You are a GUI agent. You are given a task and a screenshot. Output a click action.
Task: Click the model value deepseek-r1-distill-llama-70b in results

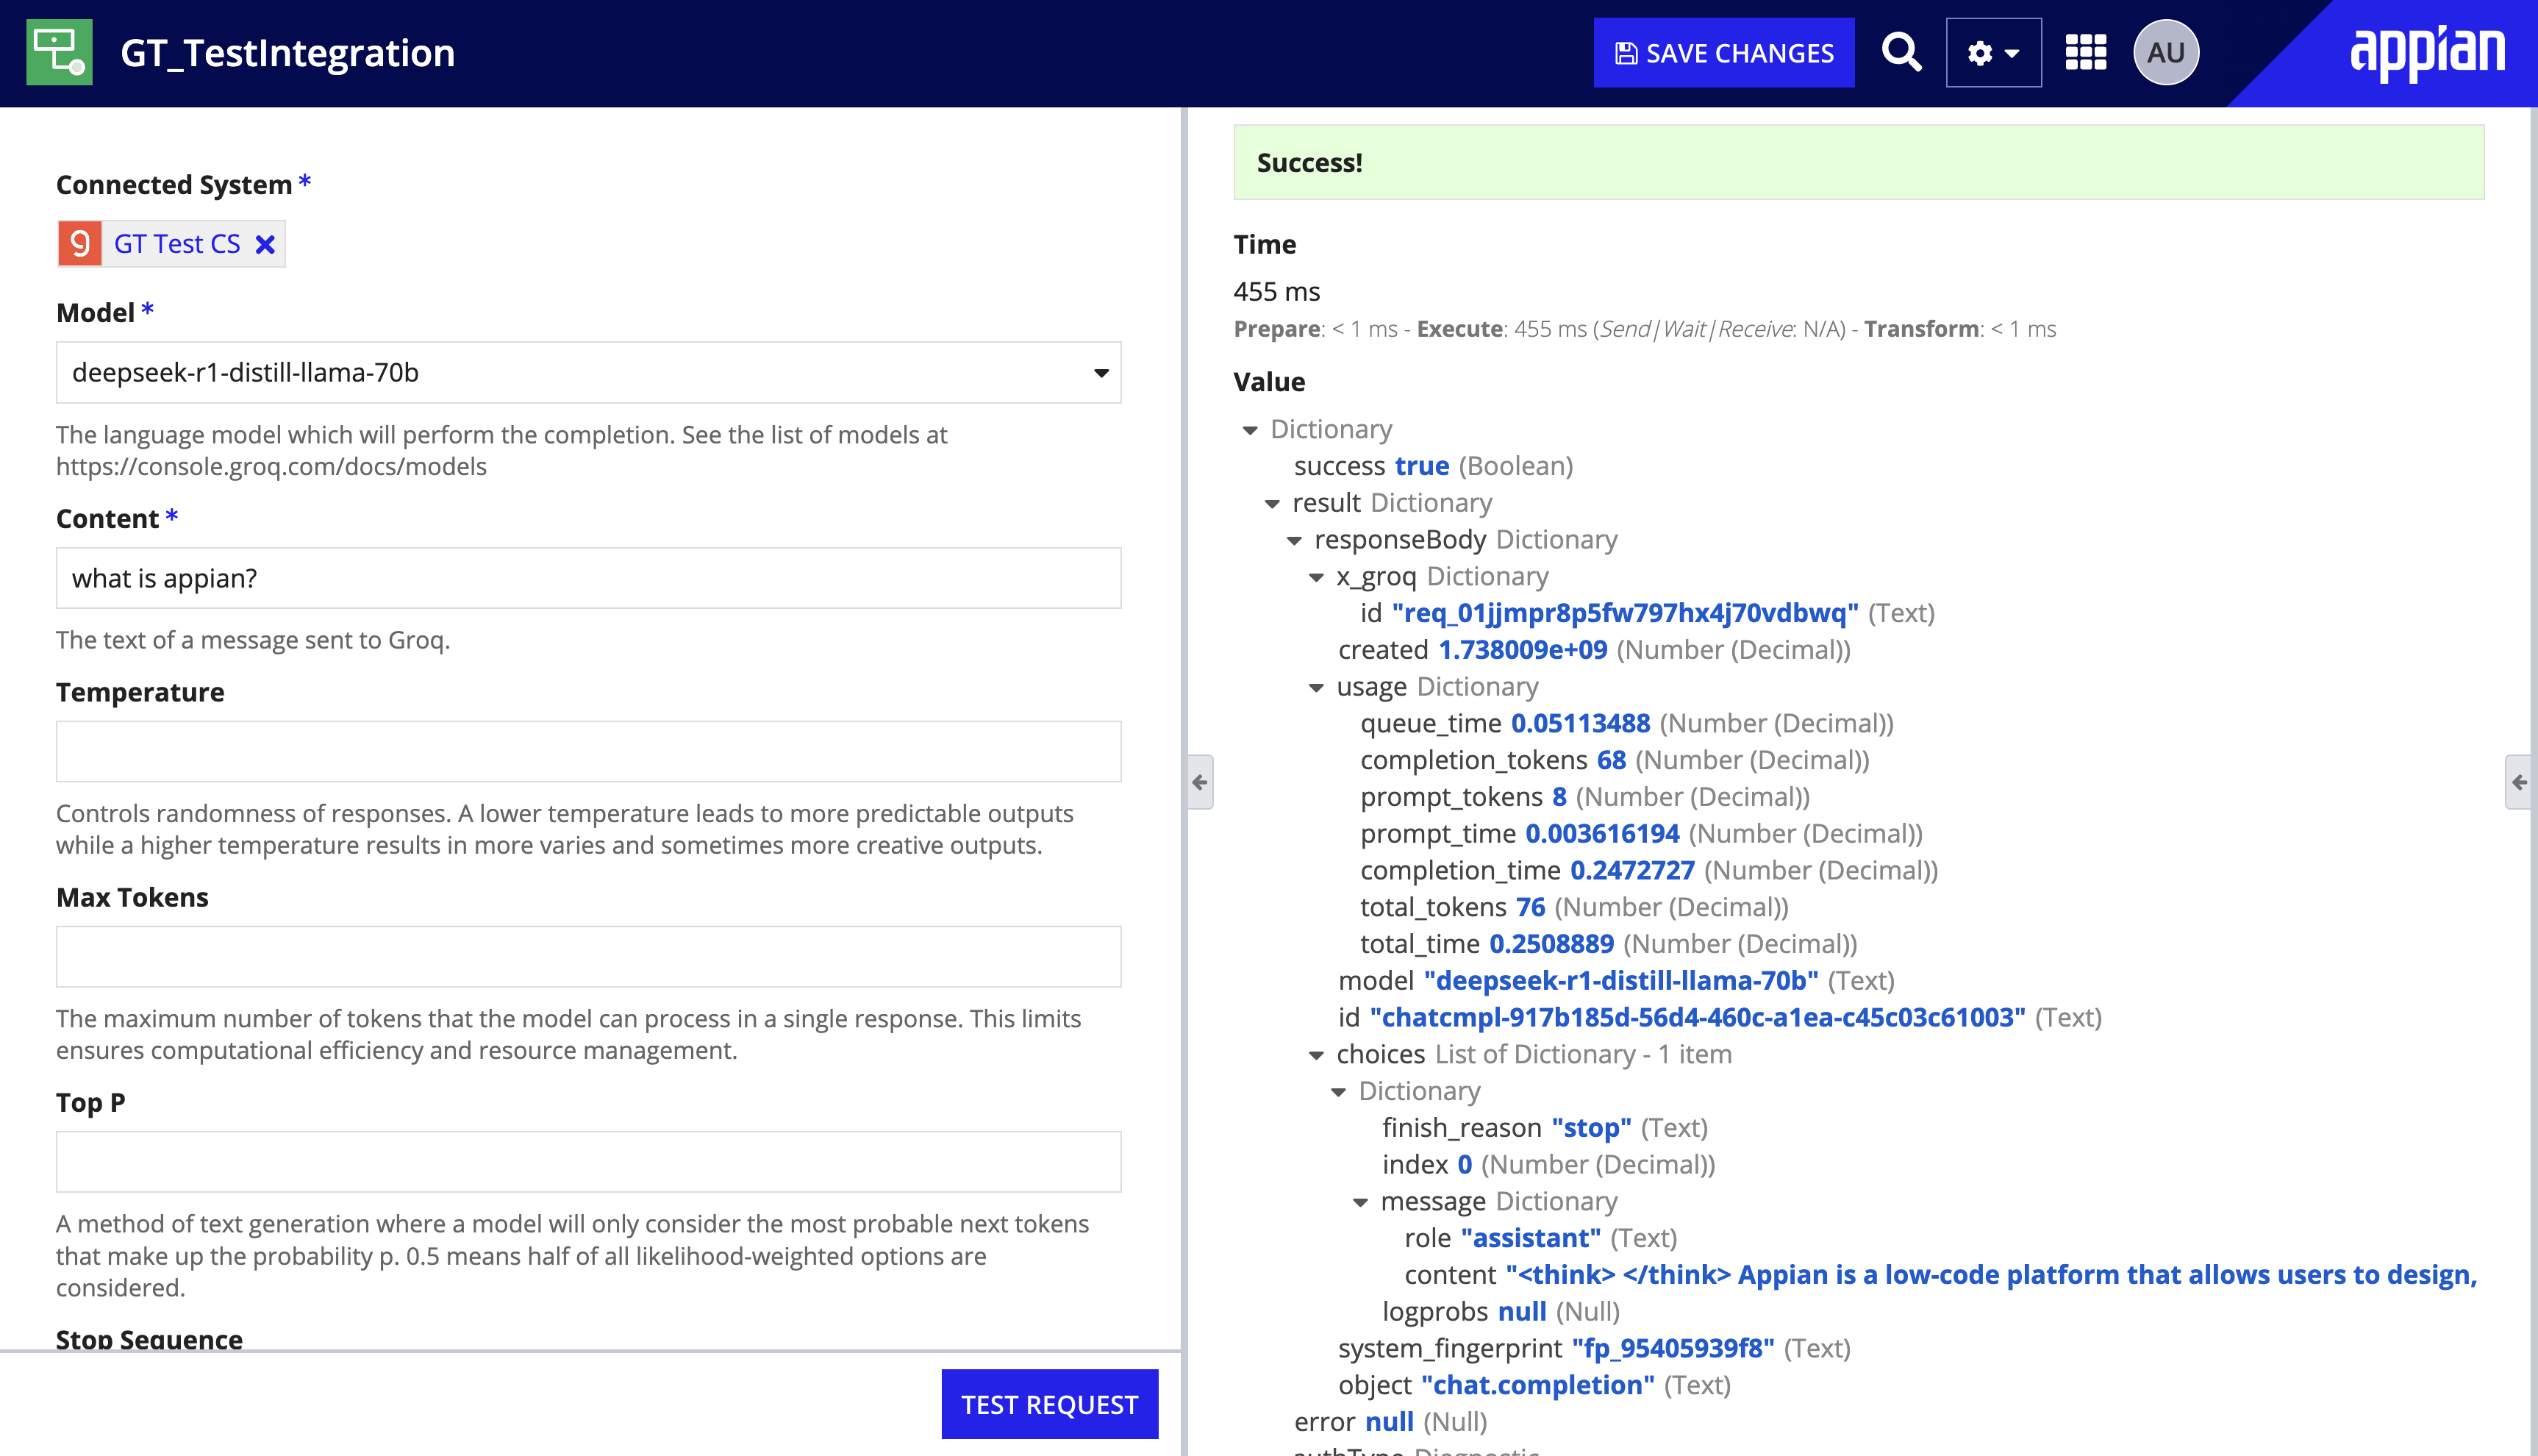tap(1620, 981)
